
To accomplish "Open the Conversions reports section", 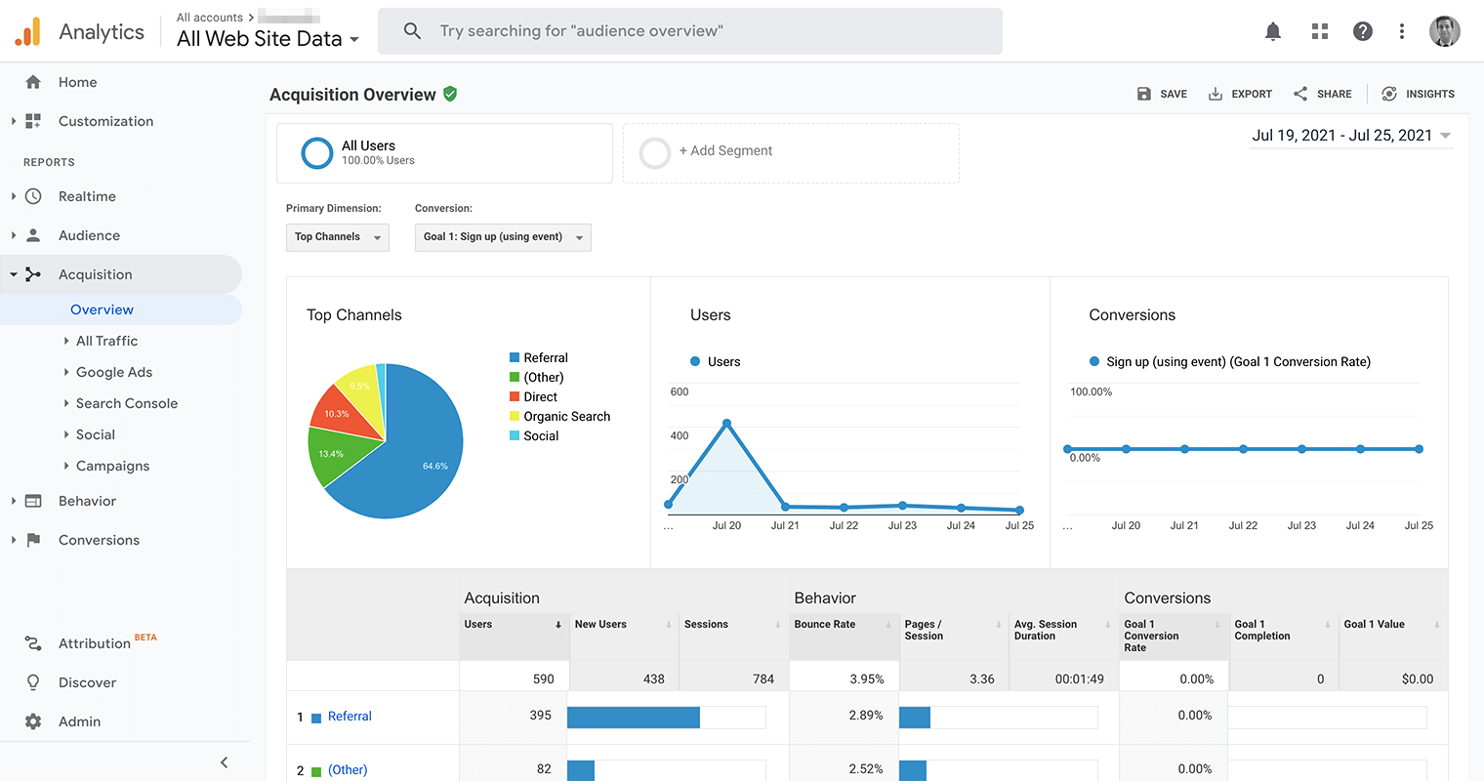I will point(99,540).
